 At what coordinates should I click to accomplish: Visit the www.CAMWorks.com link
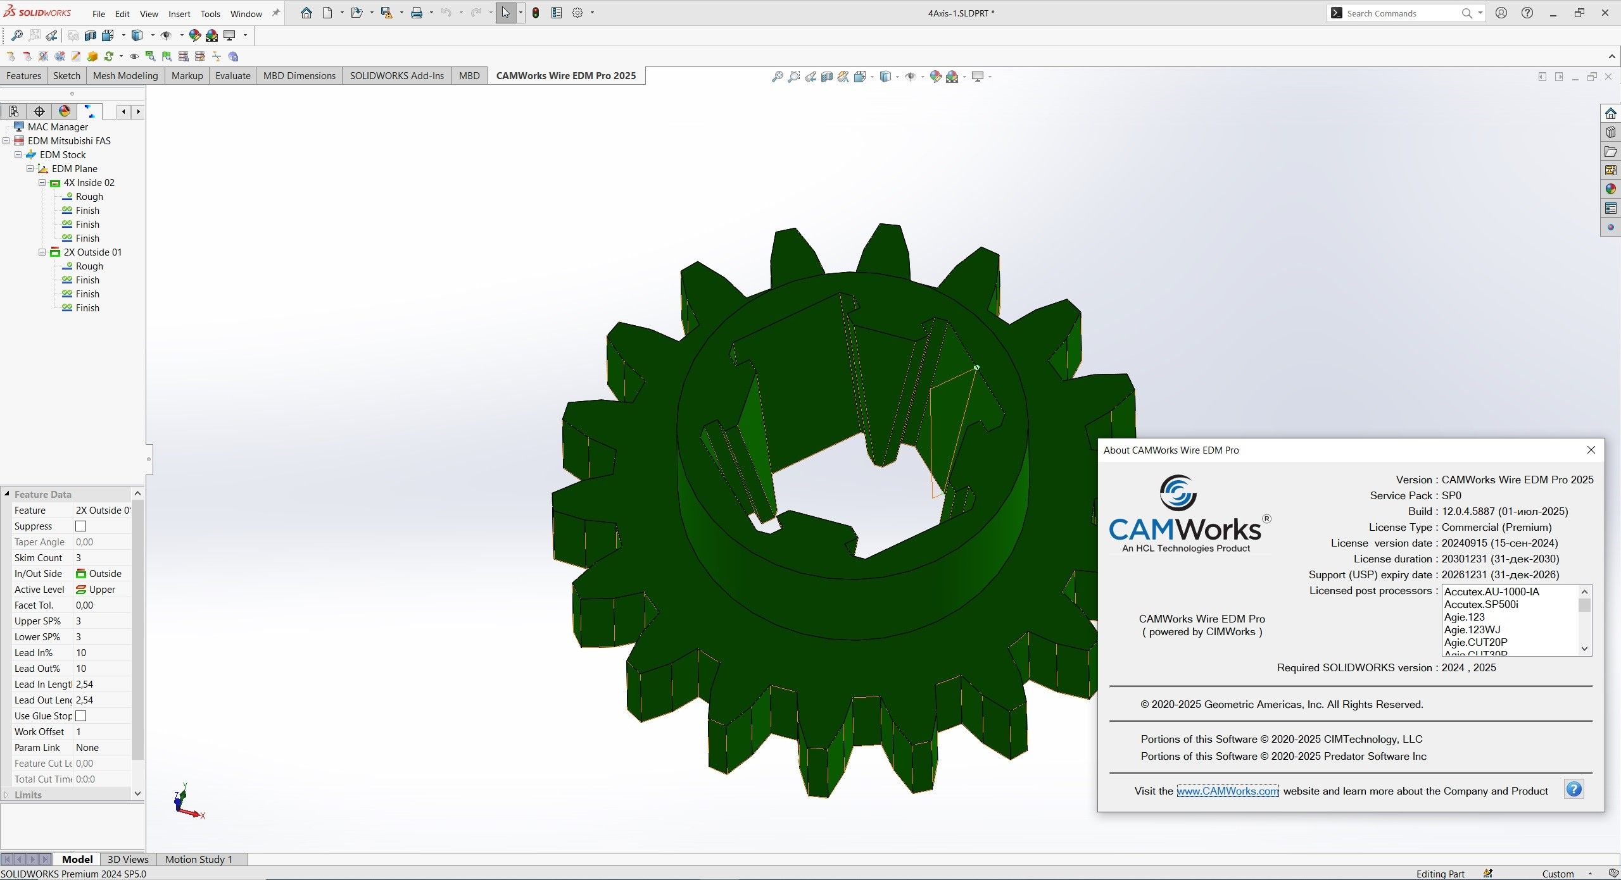[x=1229, y=791]
